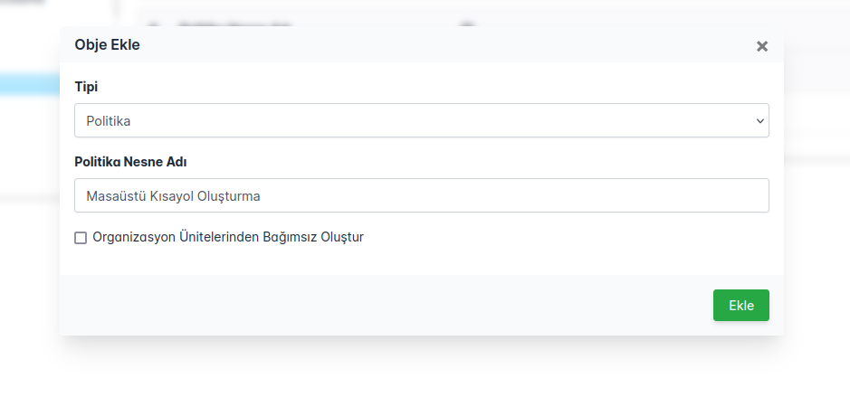The height and width of the screenshot is (407, 850).
Task: Focus the Politika Nesne Adı text field
Action: 421,195
